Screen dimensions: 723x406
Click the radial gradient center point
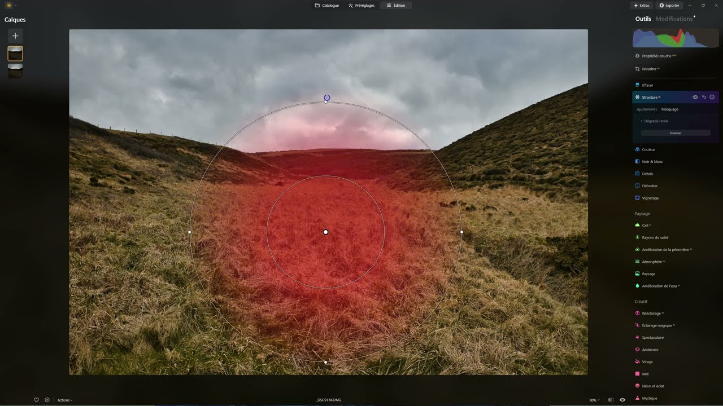(325, 232)
